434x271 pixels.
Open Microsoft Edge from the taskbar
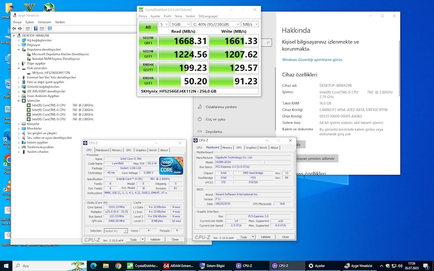tap(94, 266)
